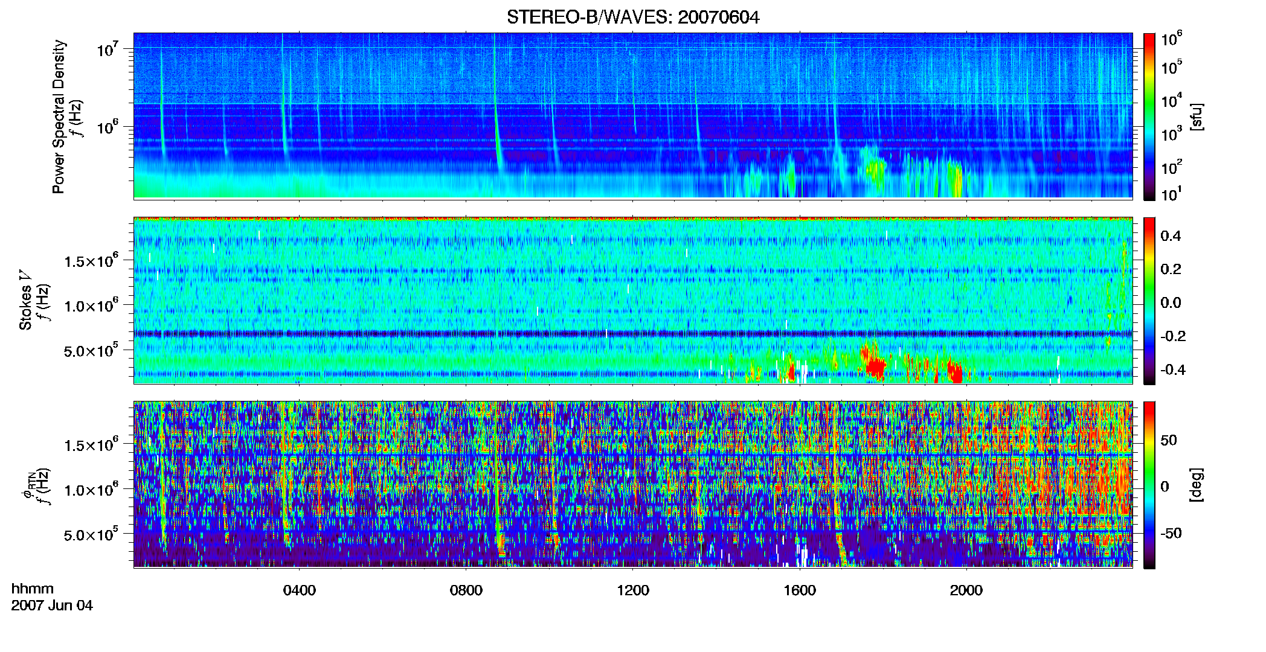Viewport: 1266px width, 652px height.
Task: Click the -0.4 tick on the Stokes V colorbar
Action: pos(1174,369)
